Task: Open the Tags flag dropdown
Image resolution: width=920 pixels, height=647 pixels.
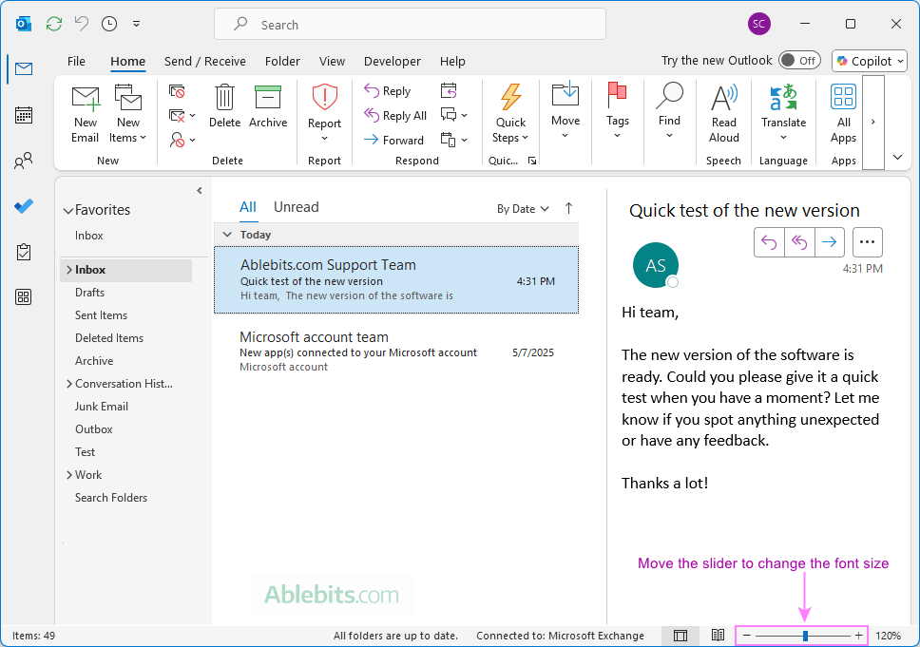Action: pos(617,111)
